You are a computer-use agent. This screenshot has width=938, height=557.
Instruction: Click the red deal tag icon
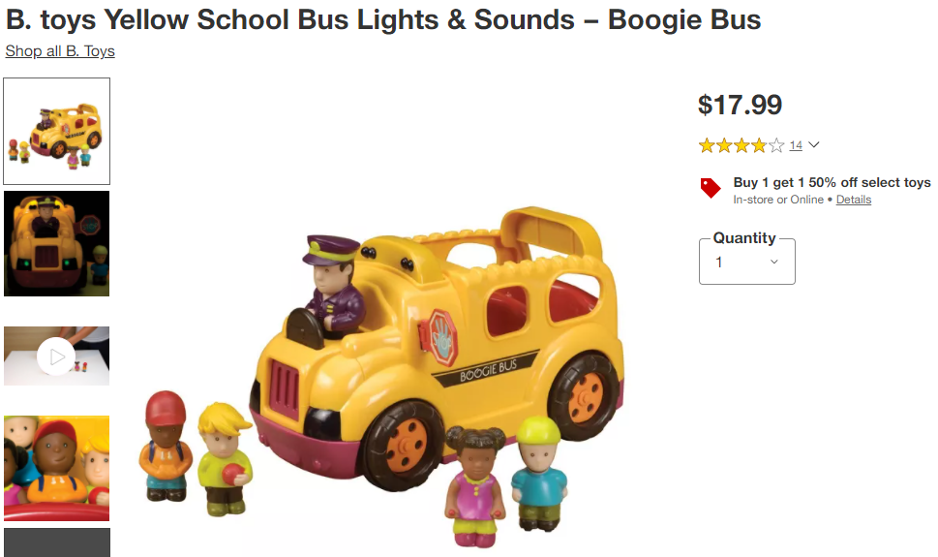(711, 188)
